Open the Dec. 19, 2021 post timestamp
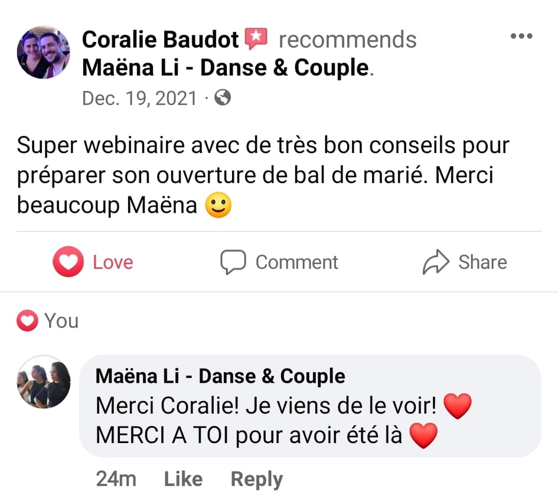Image resolution: width=558 pixels, height=504 pixels. 139,97
